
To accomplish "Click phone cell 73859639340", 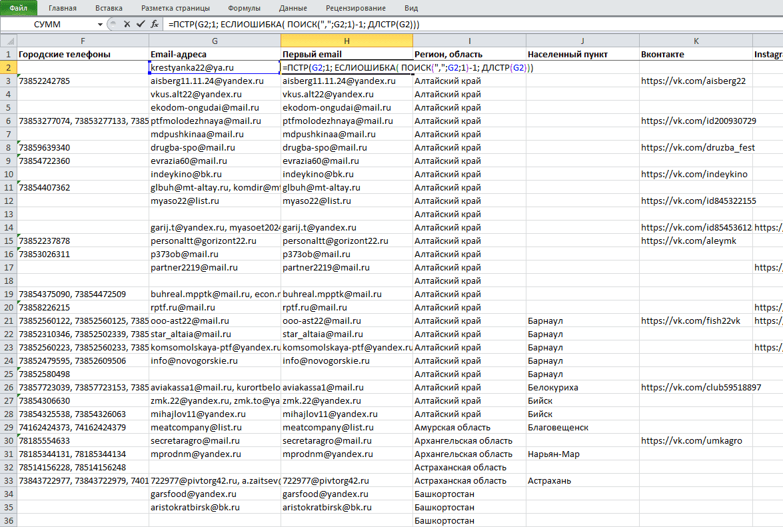I will pos(83,147).
